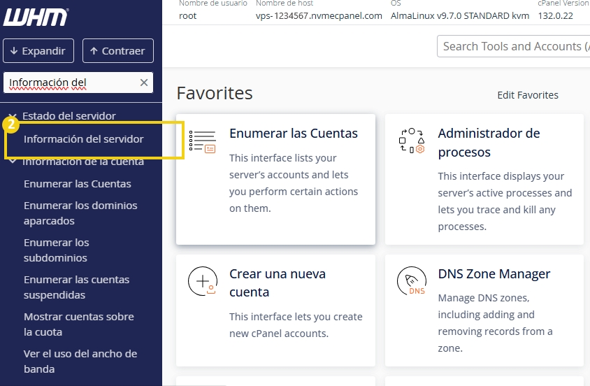Click the cPanel version '132.0.22' text
This screenshot has height=386, width=590.
[x=555, y=16]
